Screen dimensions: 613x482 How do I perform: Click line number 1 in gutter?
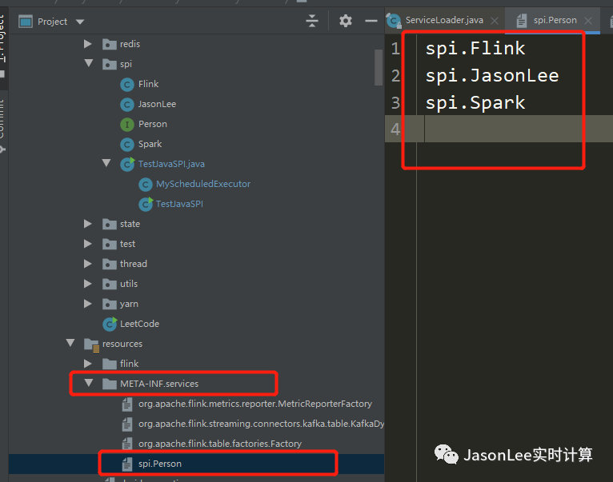[x=395, y=49]
